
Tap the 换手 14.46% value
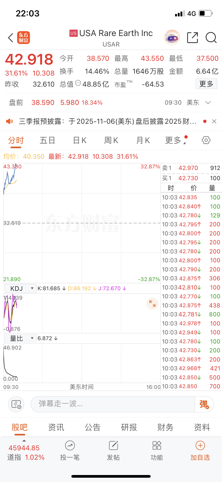(x=97, y=71)
